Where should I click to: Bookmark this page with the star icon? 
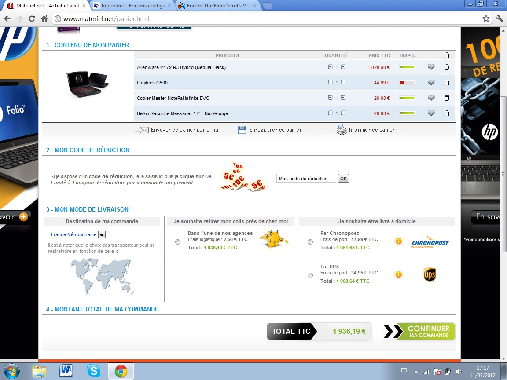pyautogui.click(x=486, y=19)
